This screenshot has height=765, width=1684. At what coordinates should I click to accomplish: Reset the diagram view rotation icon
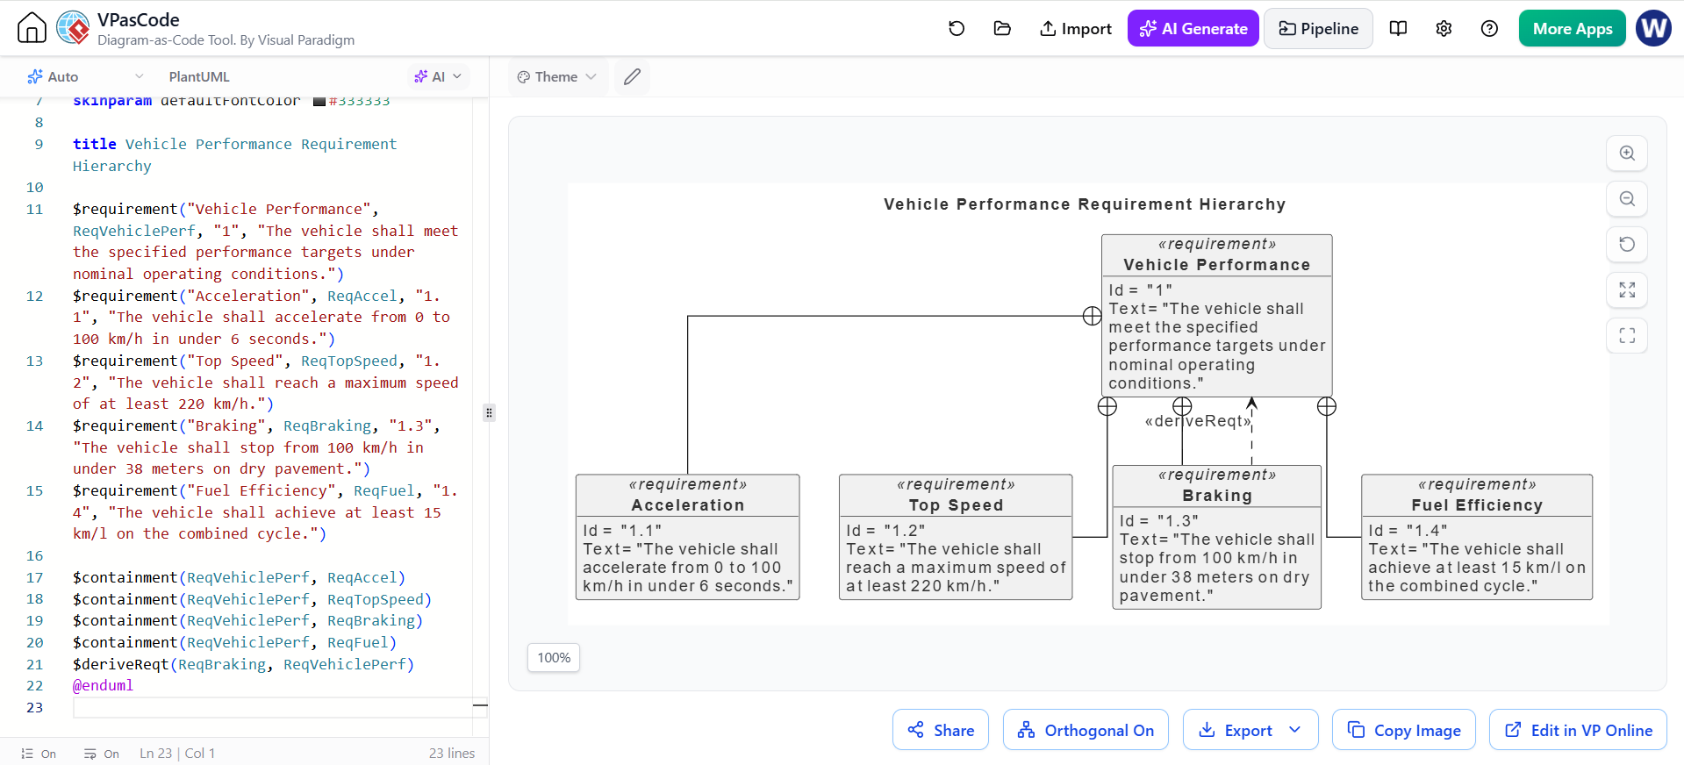1627,244
